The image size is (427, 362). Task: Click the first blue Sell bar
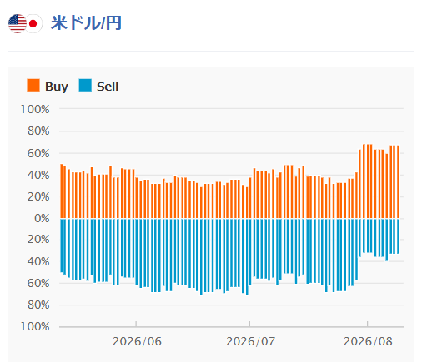62,245
